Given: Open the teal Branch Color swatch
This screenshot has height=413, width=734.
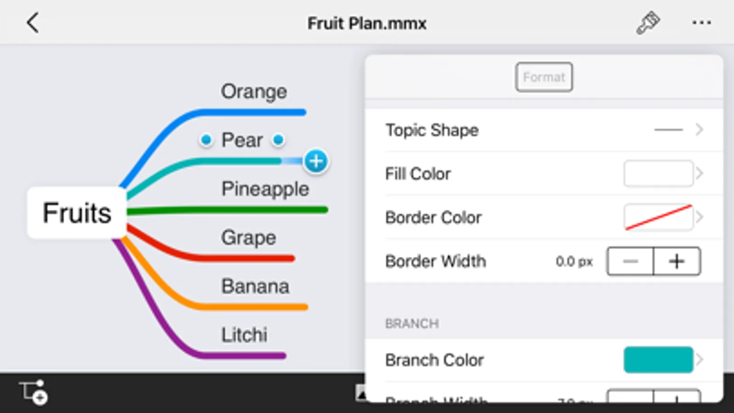Looking at the screenshot, I should point(658,360).
